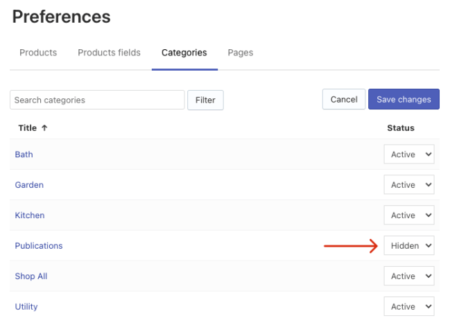The width and height of the screenshot is (450, 327).
Task: Focus the Search categories field
Action: click(97, 100)
